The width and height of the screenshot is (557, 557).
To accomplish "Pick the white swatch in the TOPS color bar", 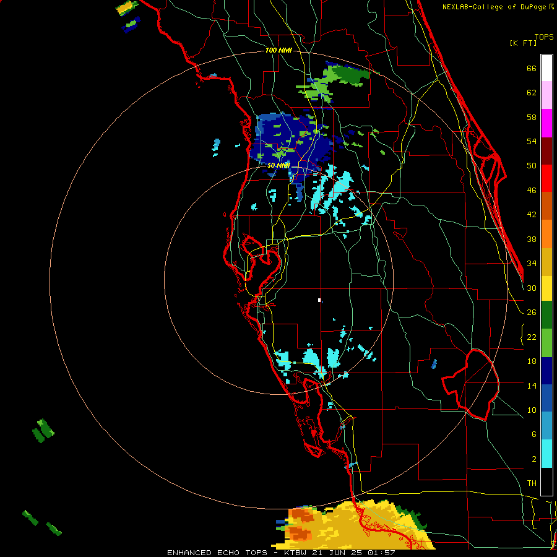I will pos(546,68).
